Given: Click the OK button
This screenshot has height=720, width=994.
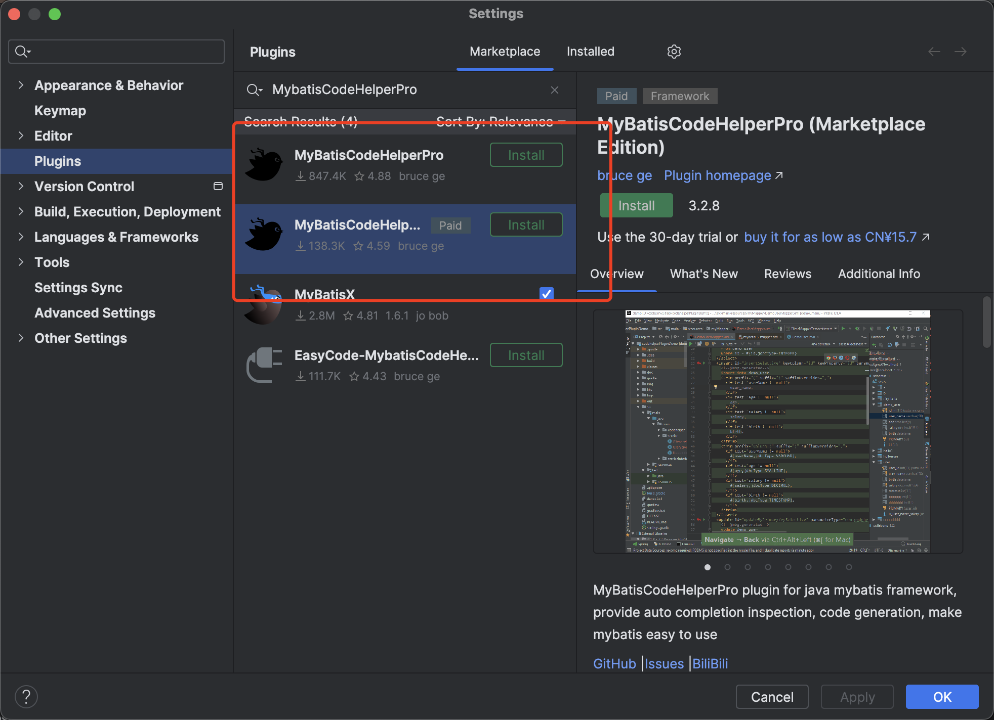Looking at the screenshot, I should tap(942, 697).
